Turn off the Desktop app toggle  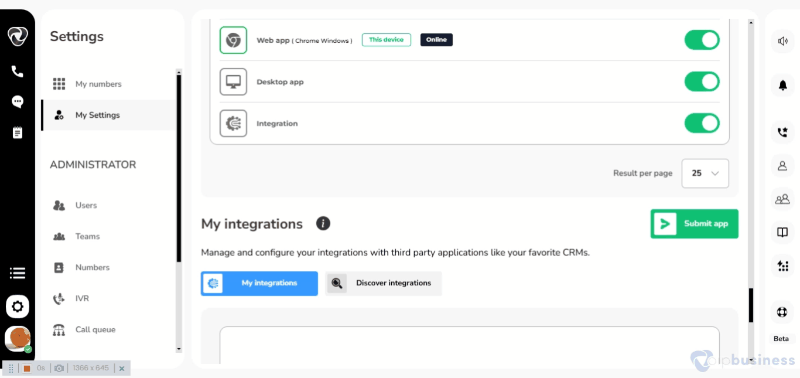pyautogui.click(x=702, y=81)
